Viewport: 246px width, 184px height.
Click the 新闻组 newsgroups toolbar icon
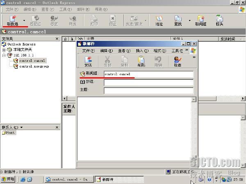point(200,20)
